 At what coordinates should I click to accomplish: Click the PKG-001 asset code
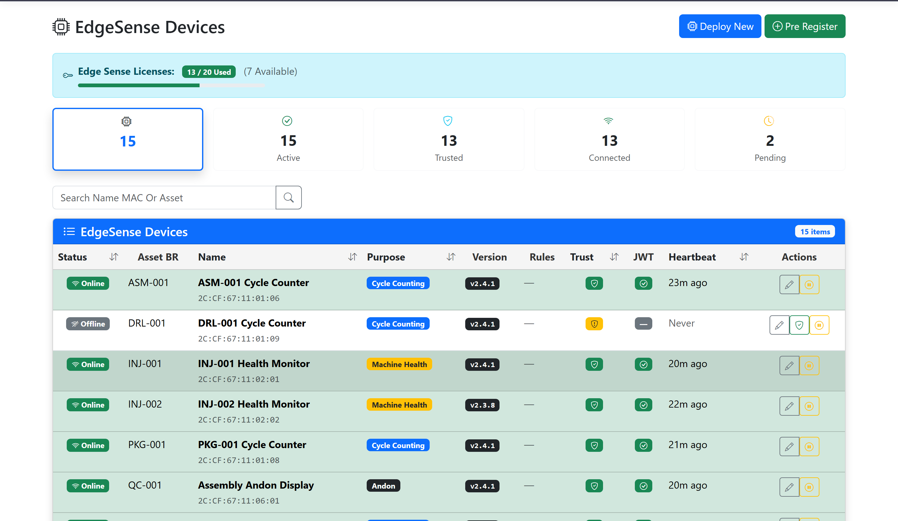tap(147, 445)
